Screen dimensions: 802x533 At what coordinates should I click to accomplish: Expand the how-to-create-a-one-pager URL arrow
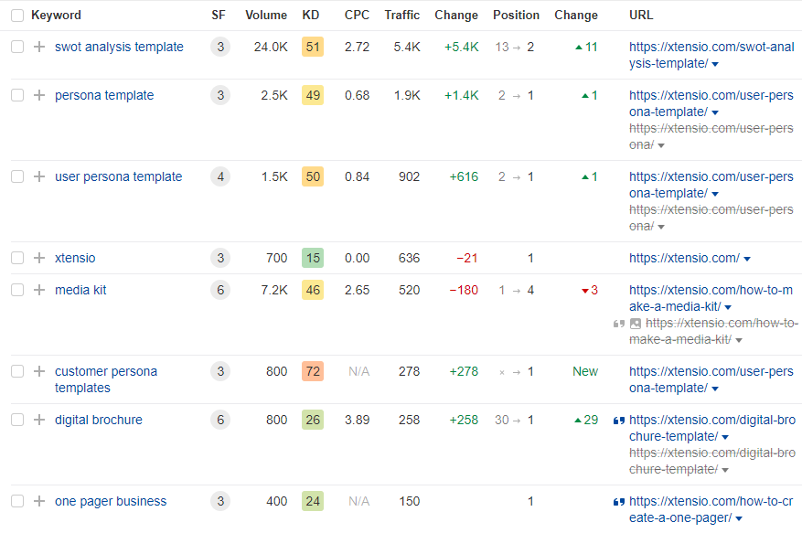click(x=739, y=519)
